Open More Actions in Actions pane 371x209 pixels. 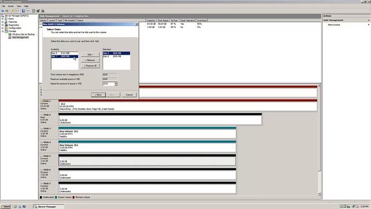pos(334,24)
